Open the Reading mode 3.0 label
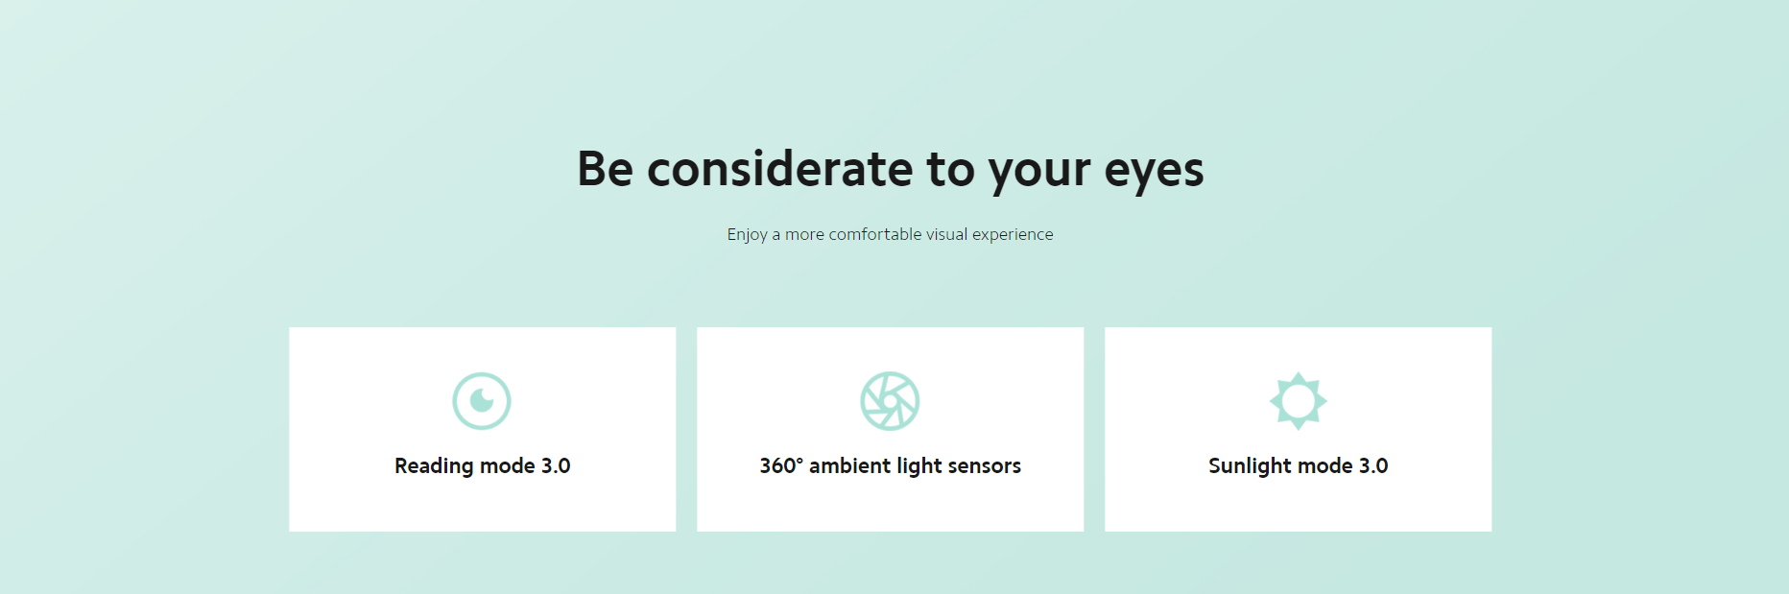 [x=483, y=466]
